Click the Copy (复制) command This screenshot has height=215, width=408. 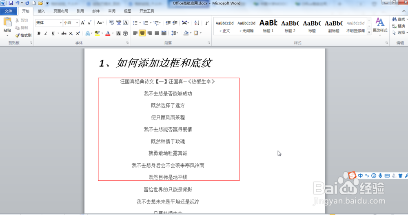pyautogui.click(x=22, y=28)
